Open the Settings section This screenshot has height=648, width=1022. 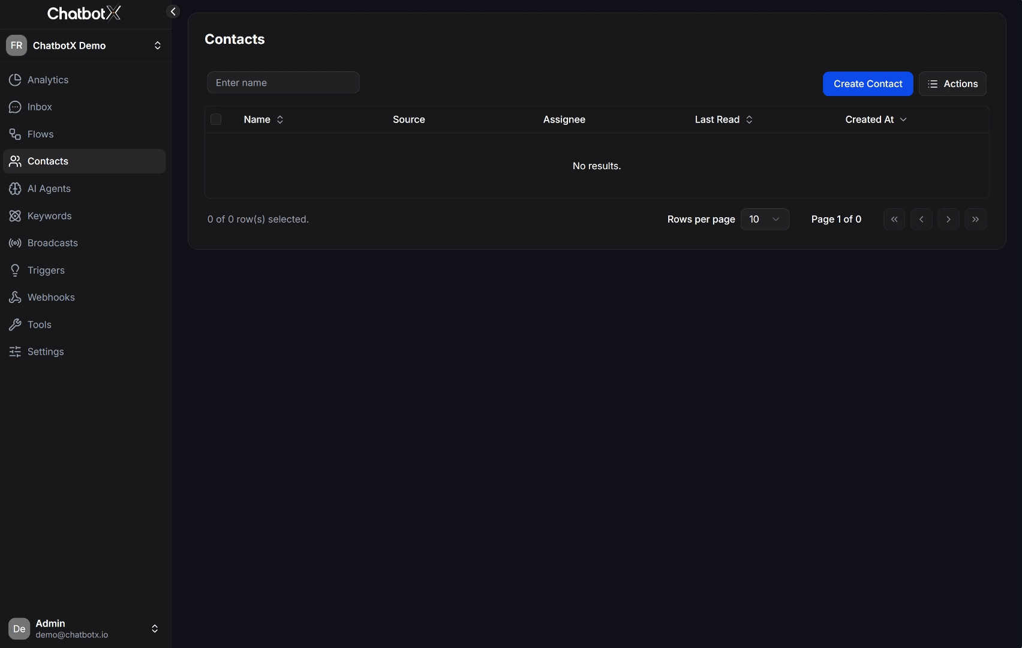pyautogui.click(x=45, y=351)
